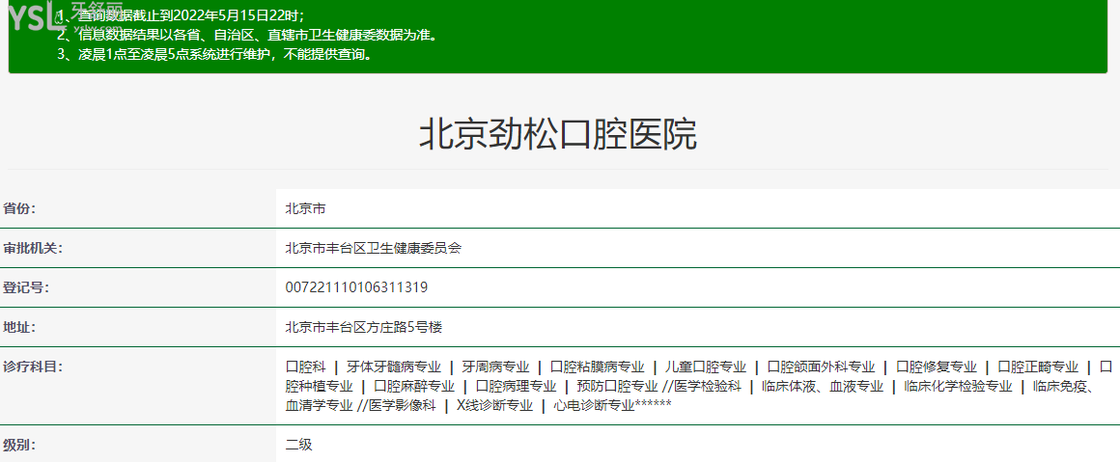Select the 审批机关 row label

tap(33, 248)
